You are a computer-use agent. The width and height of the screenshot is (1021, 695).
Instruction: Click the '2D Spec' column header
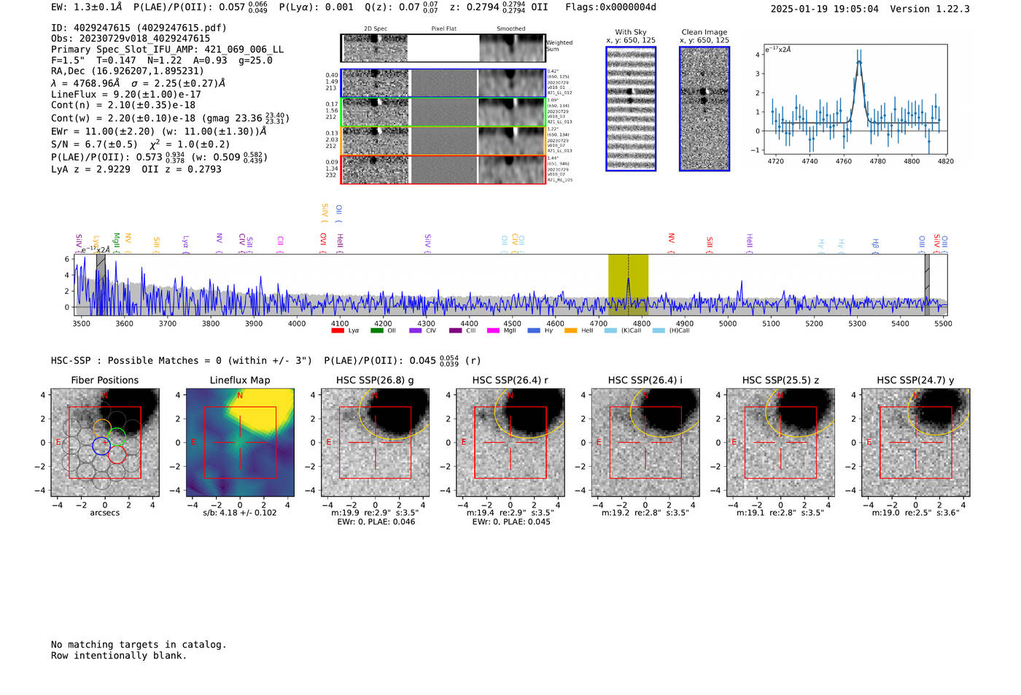376,29
